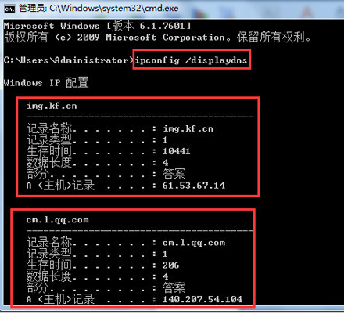Click the cm.l.qq.com entry header

57,220
